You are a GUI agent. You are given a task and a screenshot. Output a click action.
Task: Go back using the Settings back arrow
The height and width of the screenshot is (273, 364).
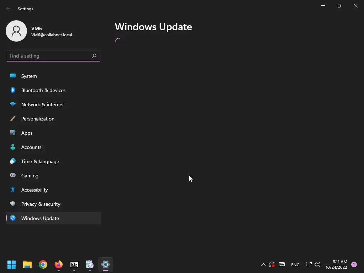click(x=8, y=9)
